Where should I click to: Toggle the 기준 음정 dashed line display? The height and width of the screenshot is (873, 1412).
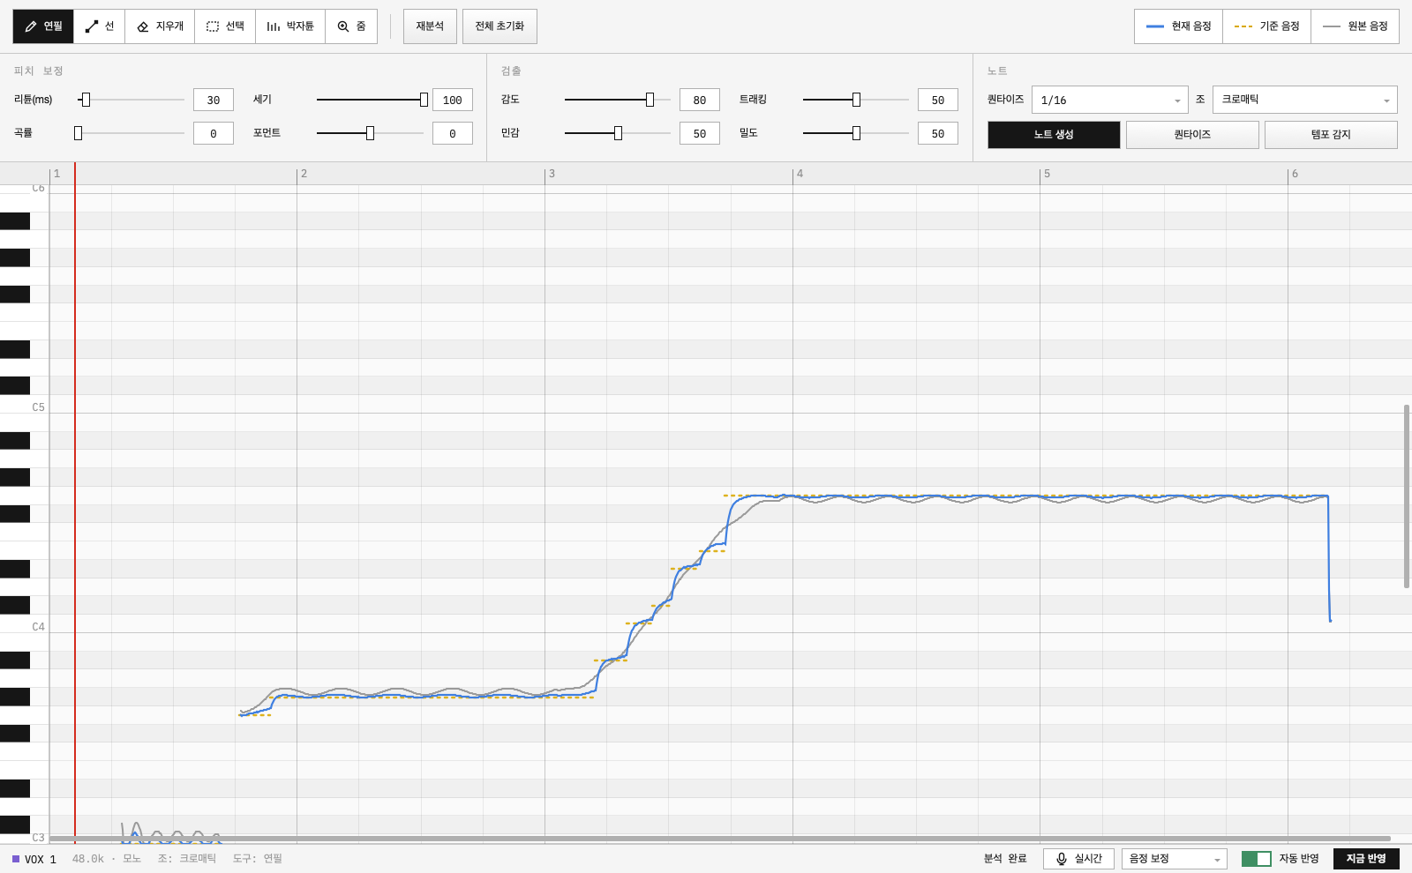coord(1266,26)
